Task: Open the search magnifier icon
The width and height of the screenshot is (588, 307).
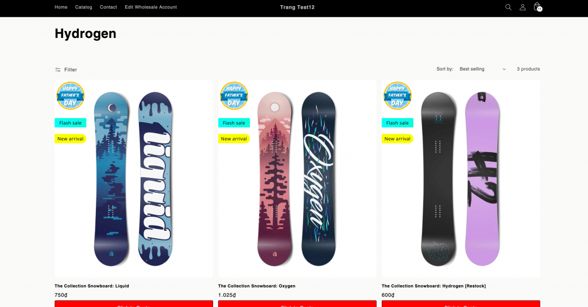Action: (x=508, y=7)
